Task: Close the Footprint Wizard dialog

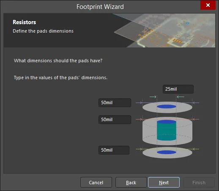Action: [208, 5]
